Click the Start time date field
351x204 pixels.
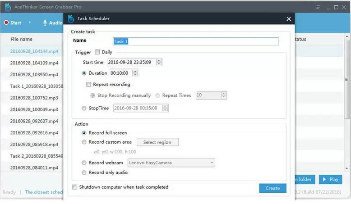[131, 62]
